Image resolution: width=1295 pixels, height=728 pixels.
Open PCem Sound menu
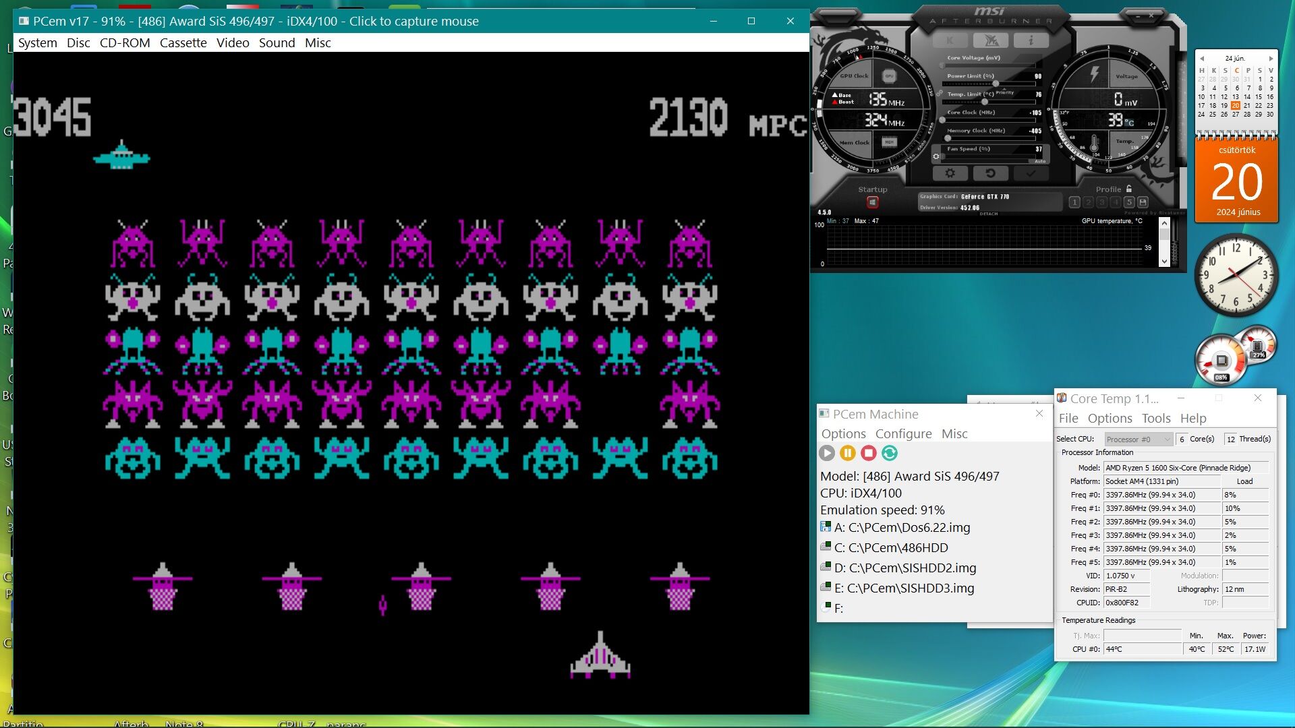coord(277,42)
